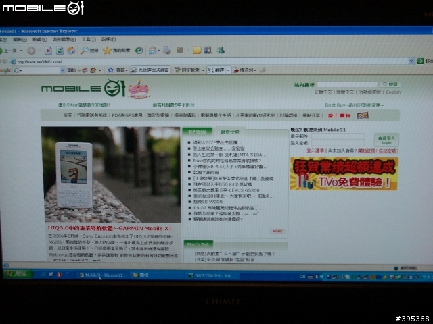
Task: Open the Mail icon dropdown arrow
Action: [x=159, y=51]
